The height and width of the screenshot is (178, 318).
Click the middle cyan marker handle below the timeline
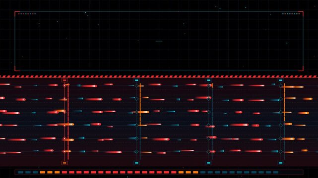[x=208, y=163]
